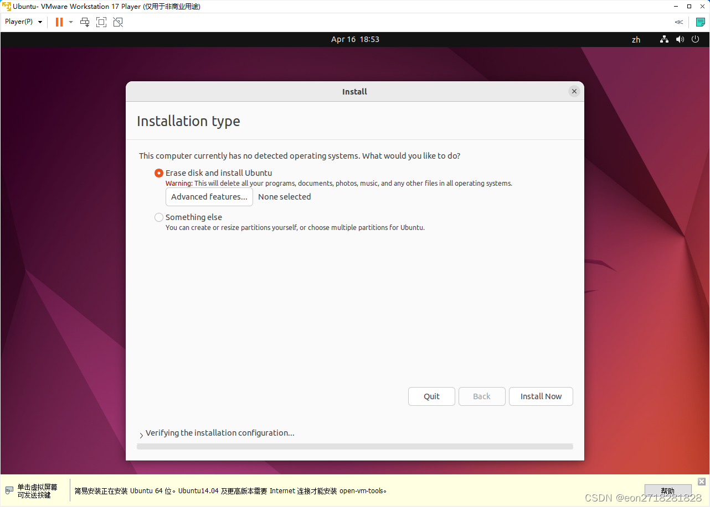The height and width of the screenshot is (507, 710).
Task: Click the Install dialog title text
Action: tap(354, 92)
